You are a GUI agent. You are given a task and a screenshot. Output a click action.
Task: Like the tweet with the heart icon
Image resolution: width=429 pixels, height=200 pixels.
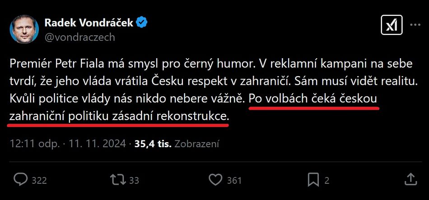(x=216, y=180)
